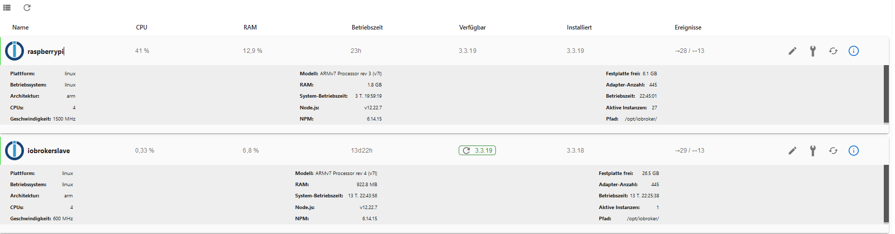
Task: Click the Ereignisse column header
Action: (688, 27)
